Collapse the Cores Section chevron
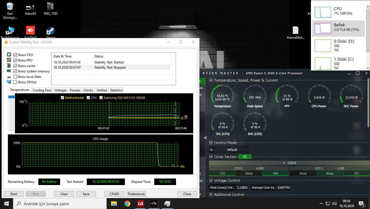This screenshot has height=209, width=370. (211, 157)
